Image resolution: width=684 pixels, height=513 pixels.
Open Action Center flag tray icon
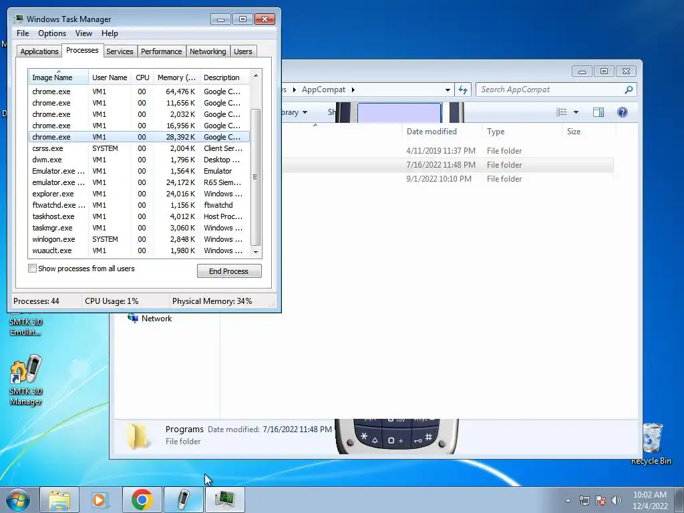(601, 500)
